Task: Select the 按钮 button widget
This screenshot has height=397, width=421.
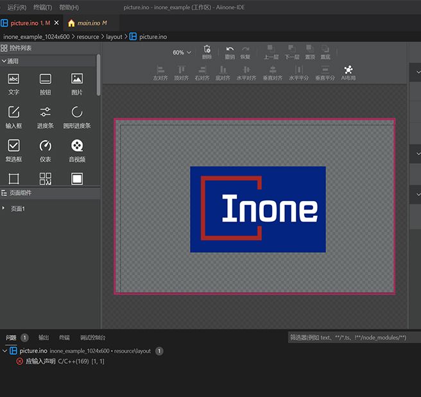Action: point(46,84)
